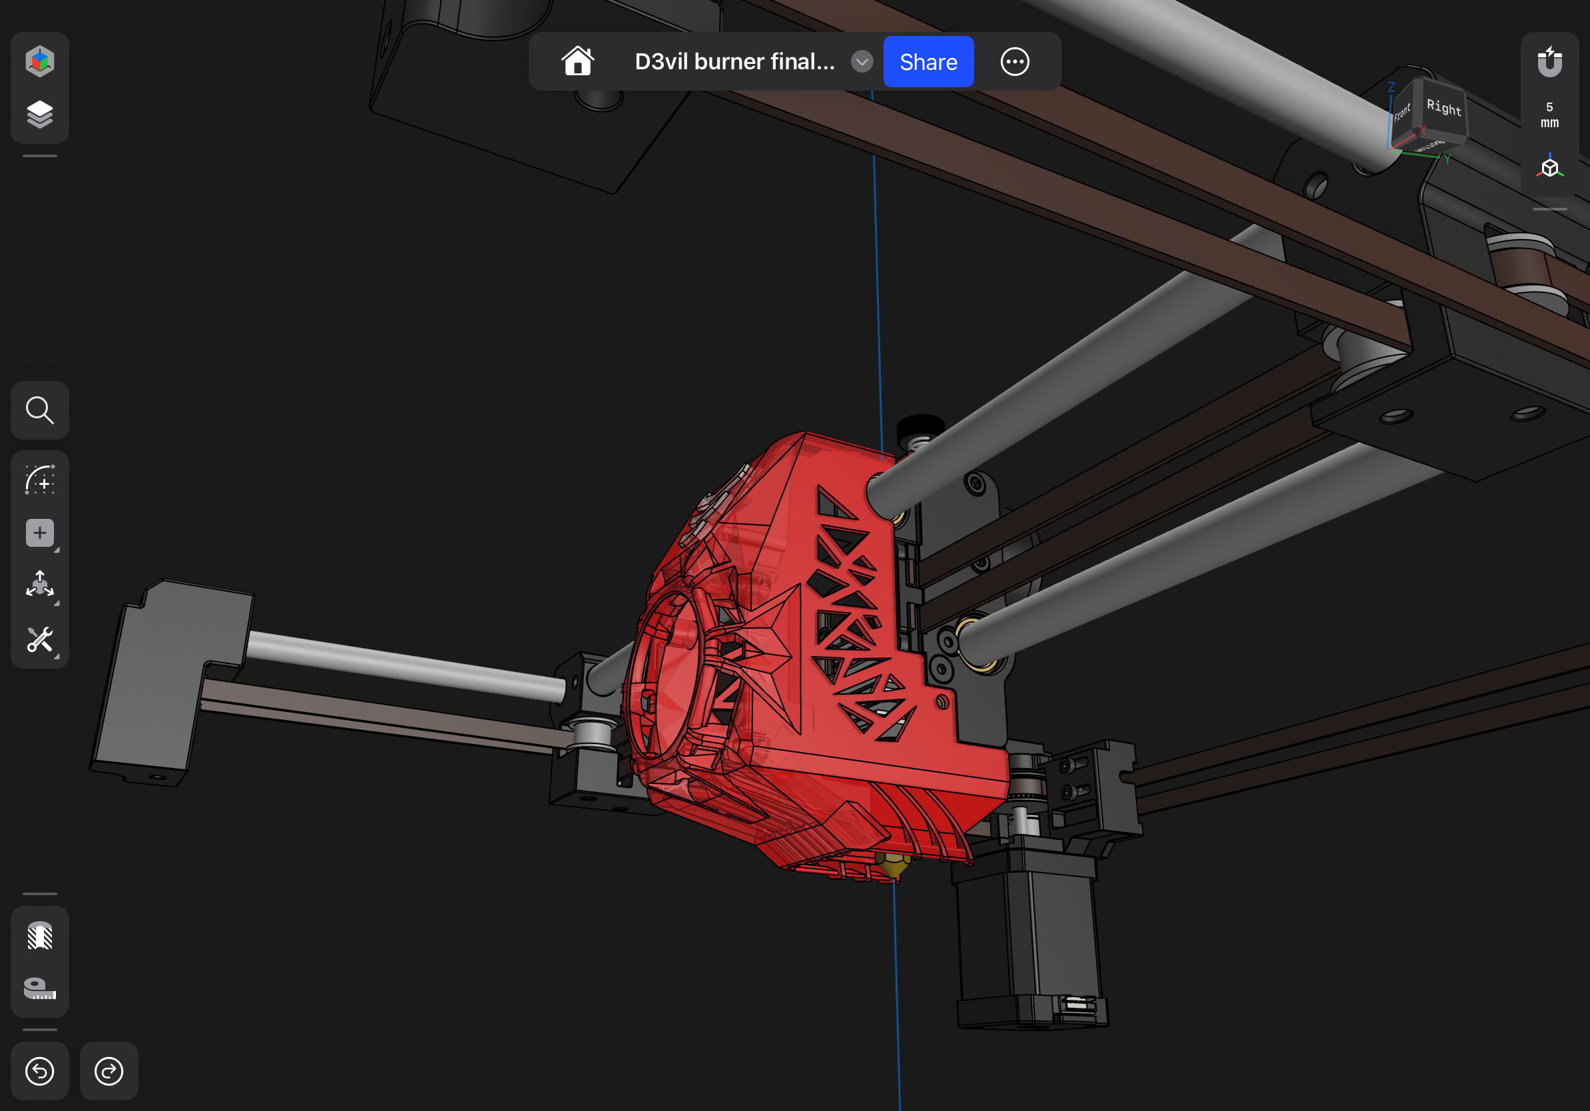Click the Redo arrow button
The height and width of the screenshot is (1111, 1590).
(109, 1071)
